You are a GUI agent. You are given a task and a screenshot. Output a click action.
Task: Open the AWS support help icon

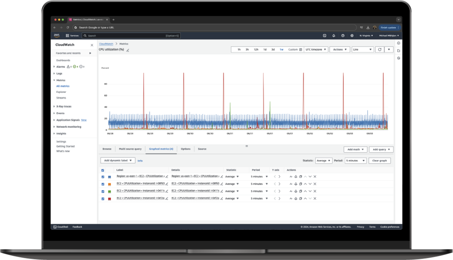[x=343, y=35]
